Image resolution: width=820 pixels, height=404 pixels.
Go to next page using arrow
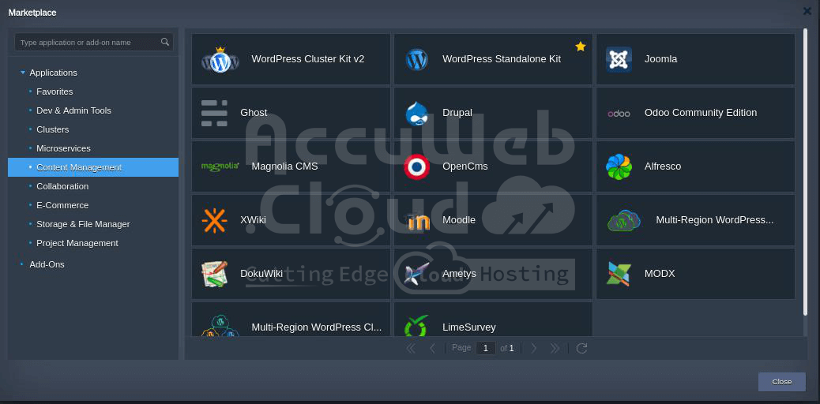[x=534, y=348]
